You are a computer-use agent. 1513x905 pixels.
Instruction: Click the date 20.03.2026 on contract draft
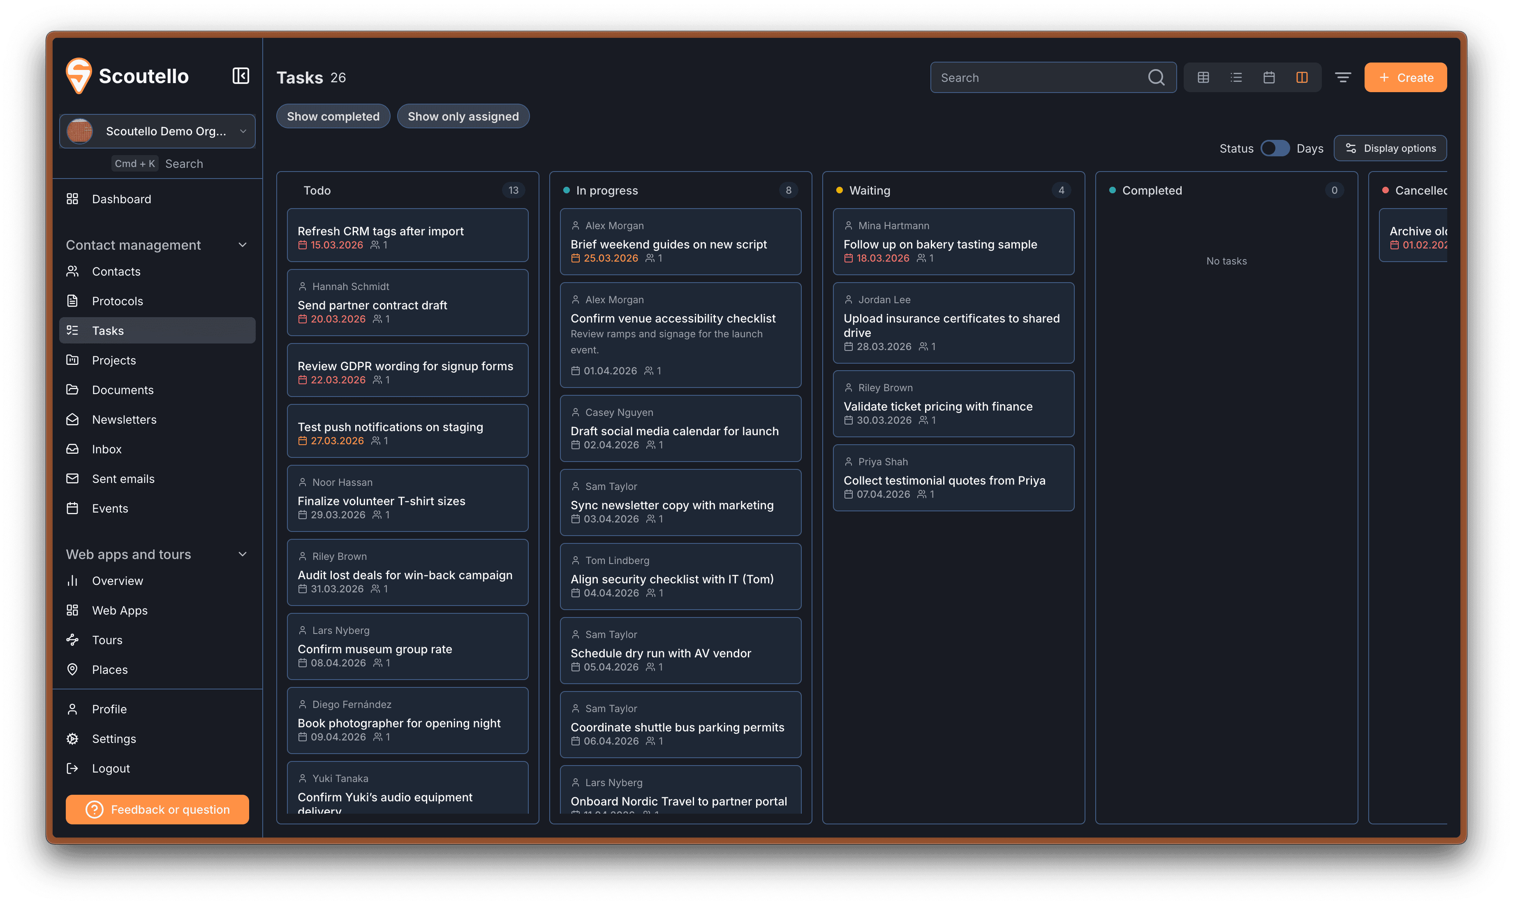click(x=338, y=319)
